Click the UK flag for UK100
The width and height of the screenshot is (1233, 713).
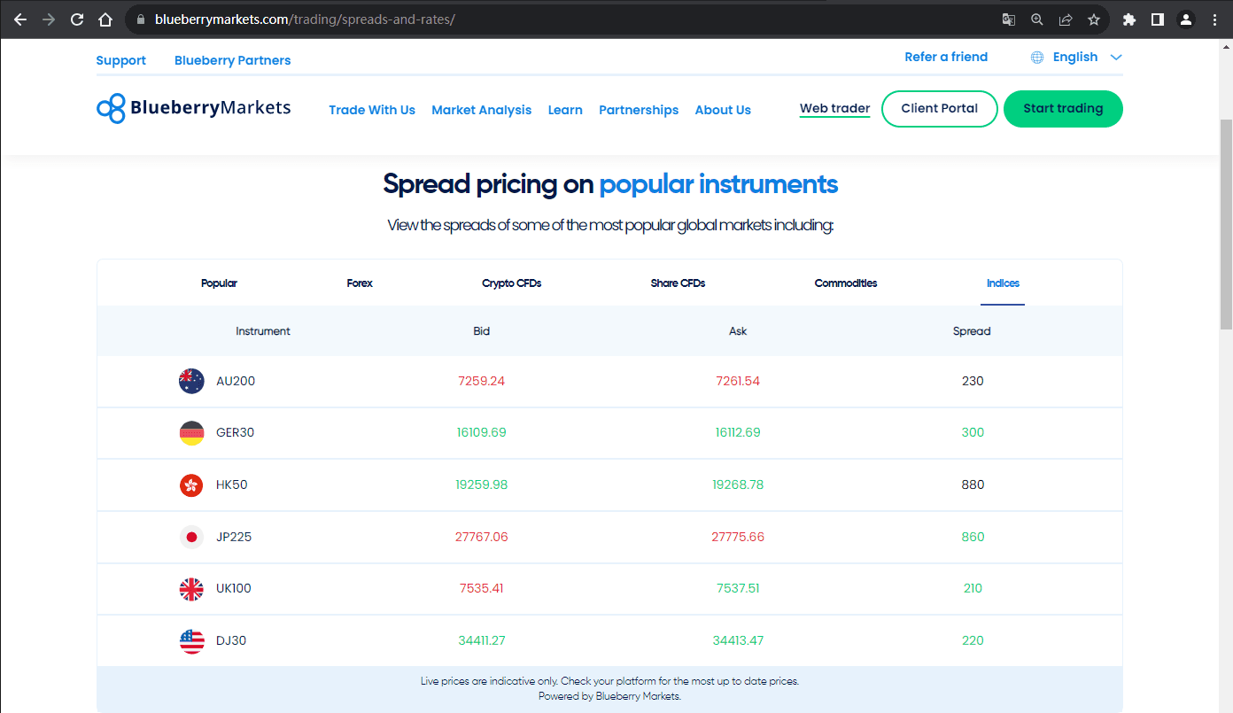click(x=191, y=589)
